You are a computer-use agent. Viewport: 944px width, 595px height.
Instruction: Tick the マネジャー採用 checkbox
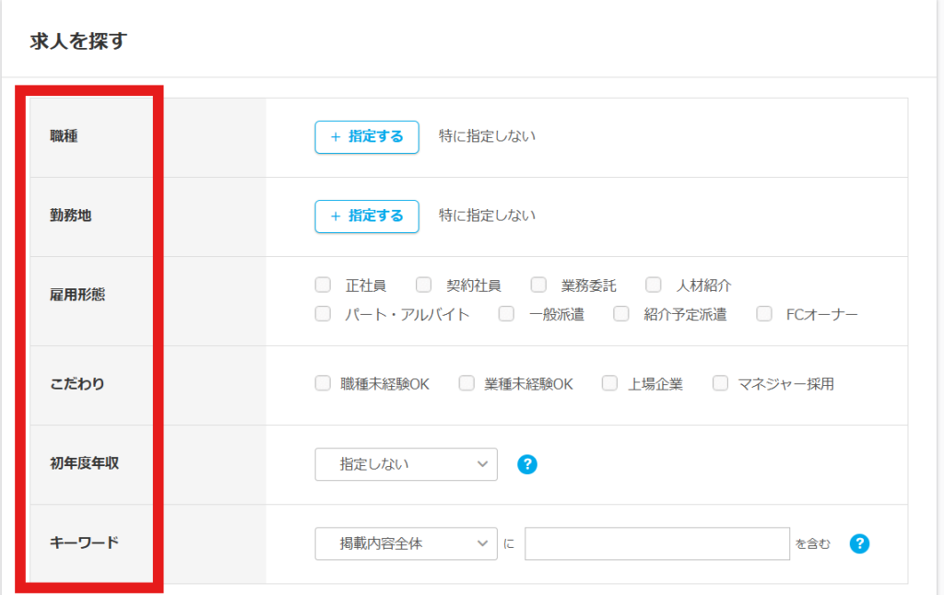(x=720, y=384)
